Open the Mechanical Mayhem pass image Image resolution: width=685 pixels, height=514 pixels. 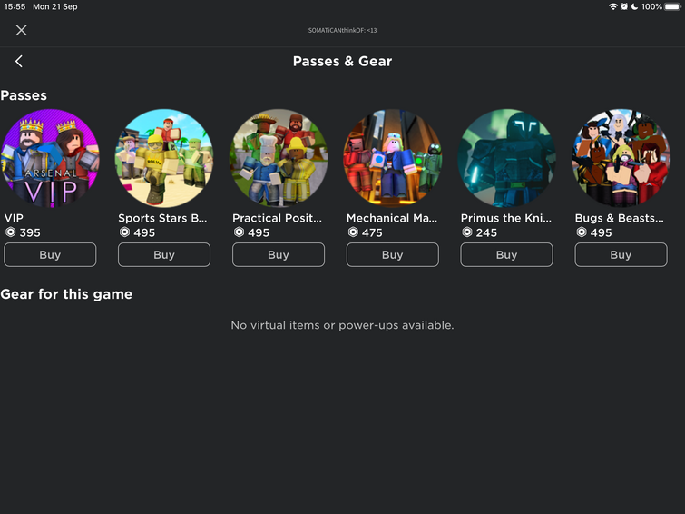click(392, 158)
